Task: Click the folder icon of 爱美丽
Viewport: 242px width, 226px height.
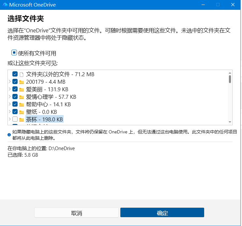Action: pyautogui.click(x=22, y=90)
